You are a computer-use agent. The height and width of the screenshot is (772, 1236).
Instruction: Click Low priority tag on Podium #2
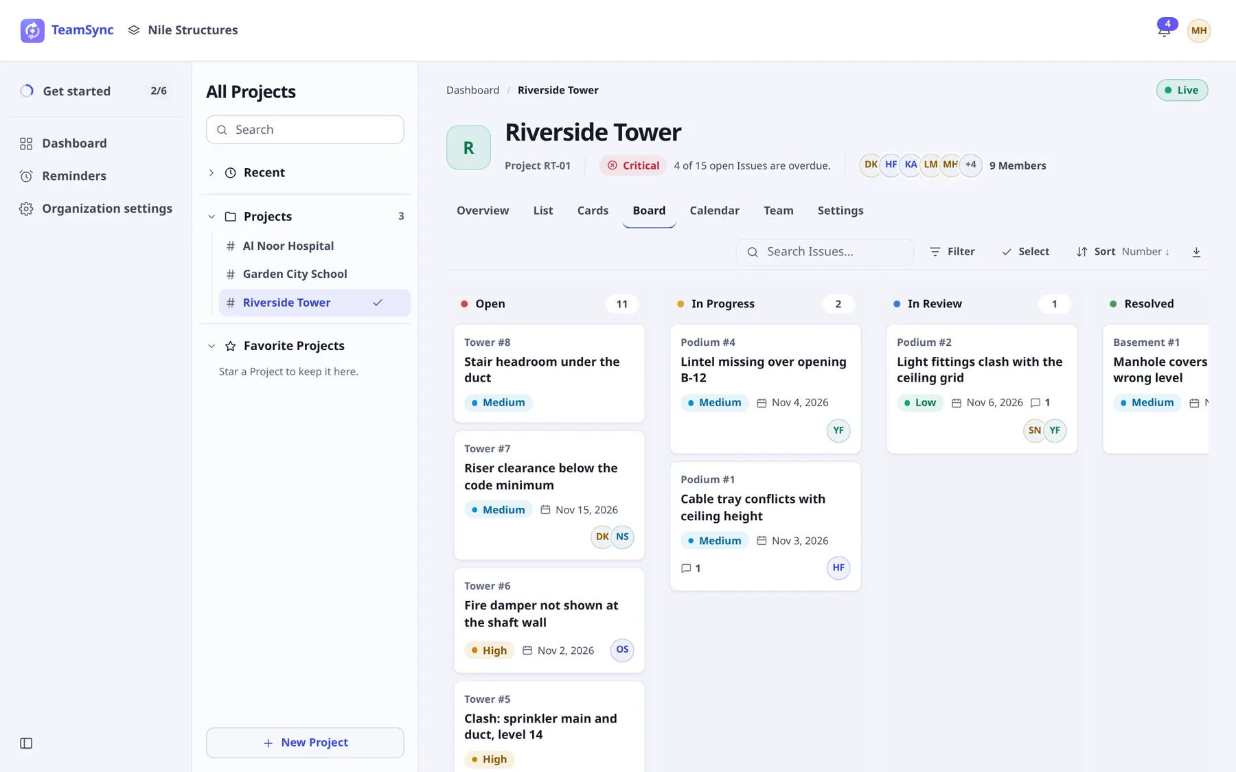[x=920, y=403]
